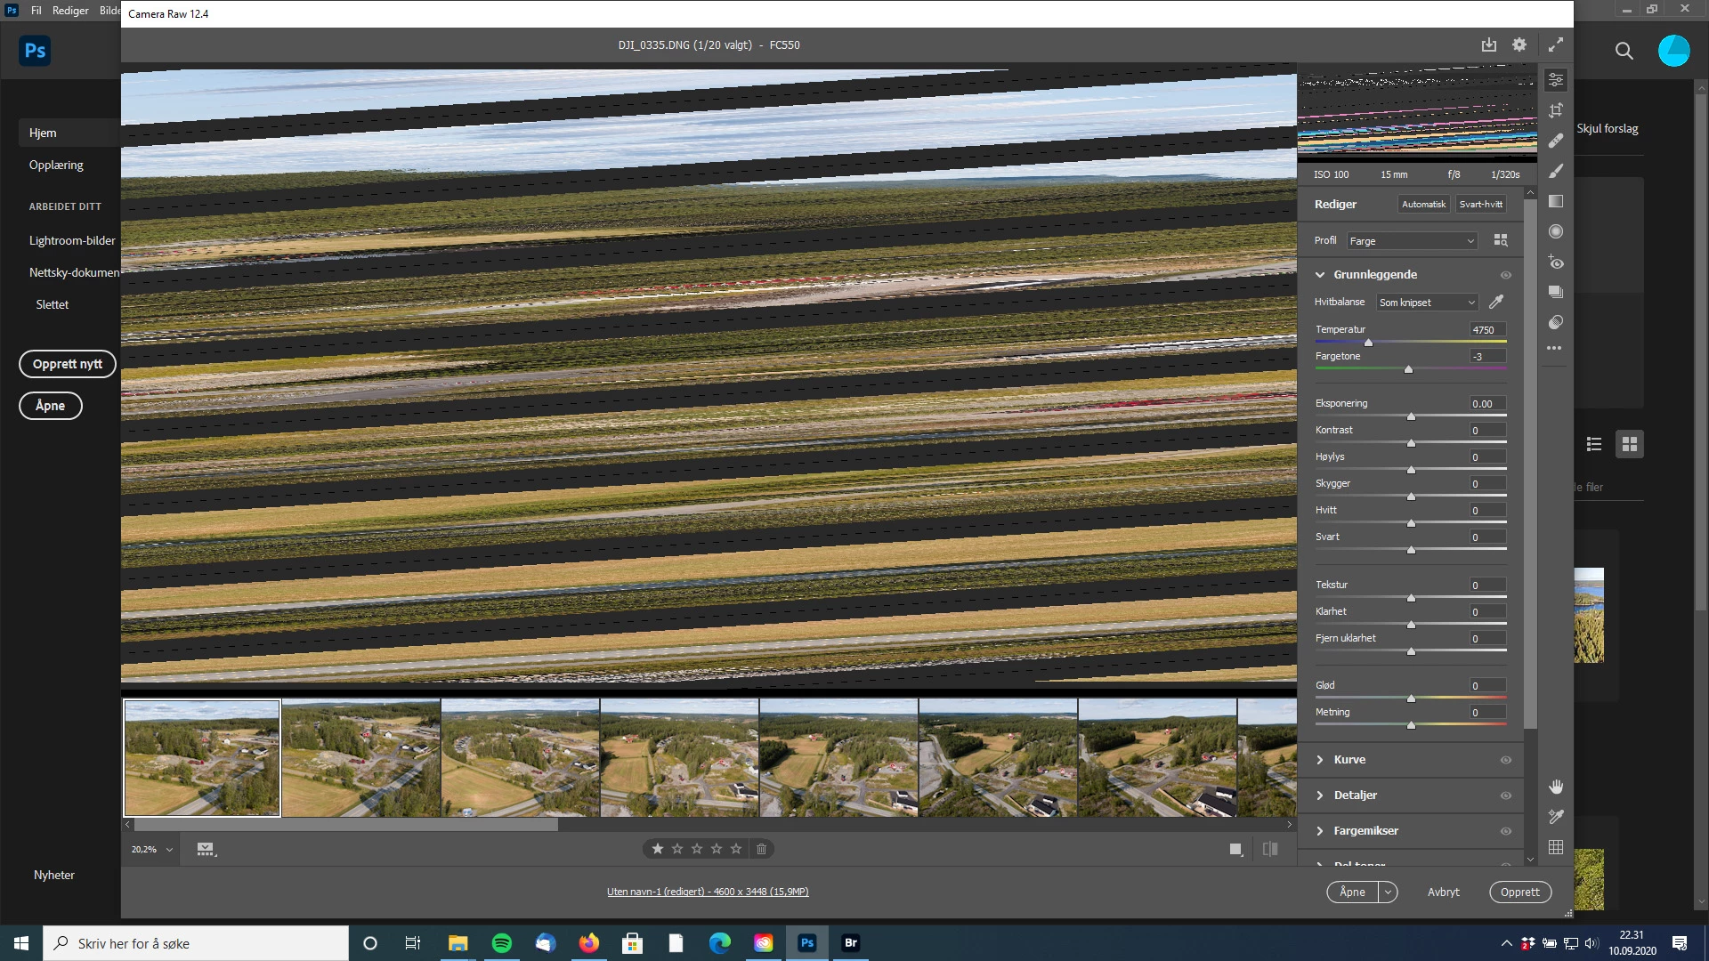Open Camera Raw preferences gear

click(1519, 44)
